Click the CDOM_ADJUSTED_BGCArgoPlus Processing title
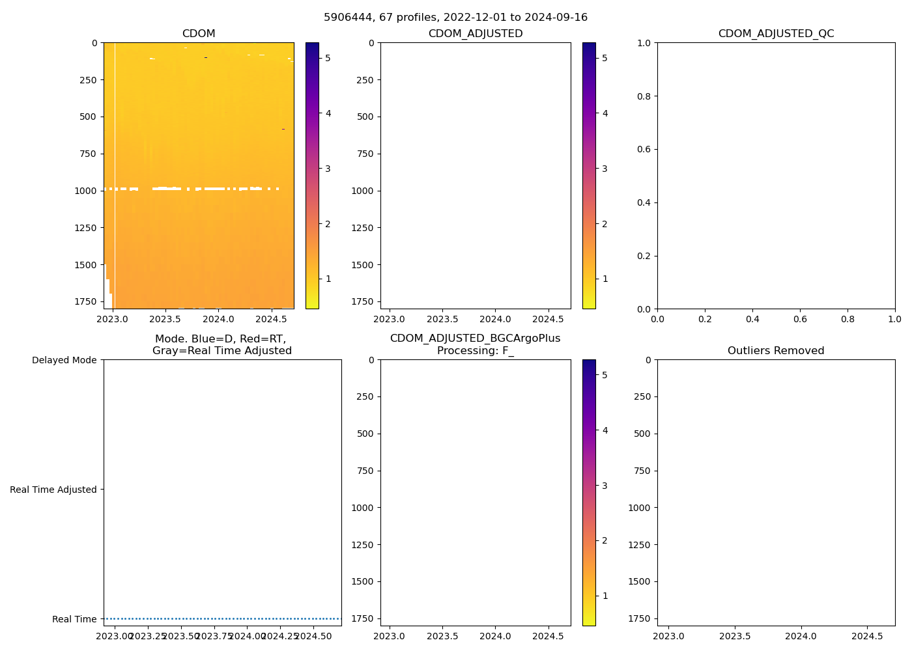Image resolution: width=912 pixels, height=651 pixels. (x=476, y=344)
